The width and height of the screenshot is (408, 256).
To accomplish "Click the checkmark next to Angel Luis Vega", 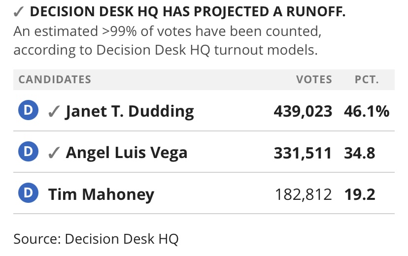I will click(54, 153).
